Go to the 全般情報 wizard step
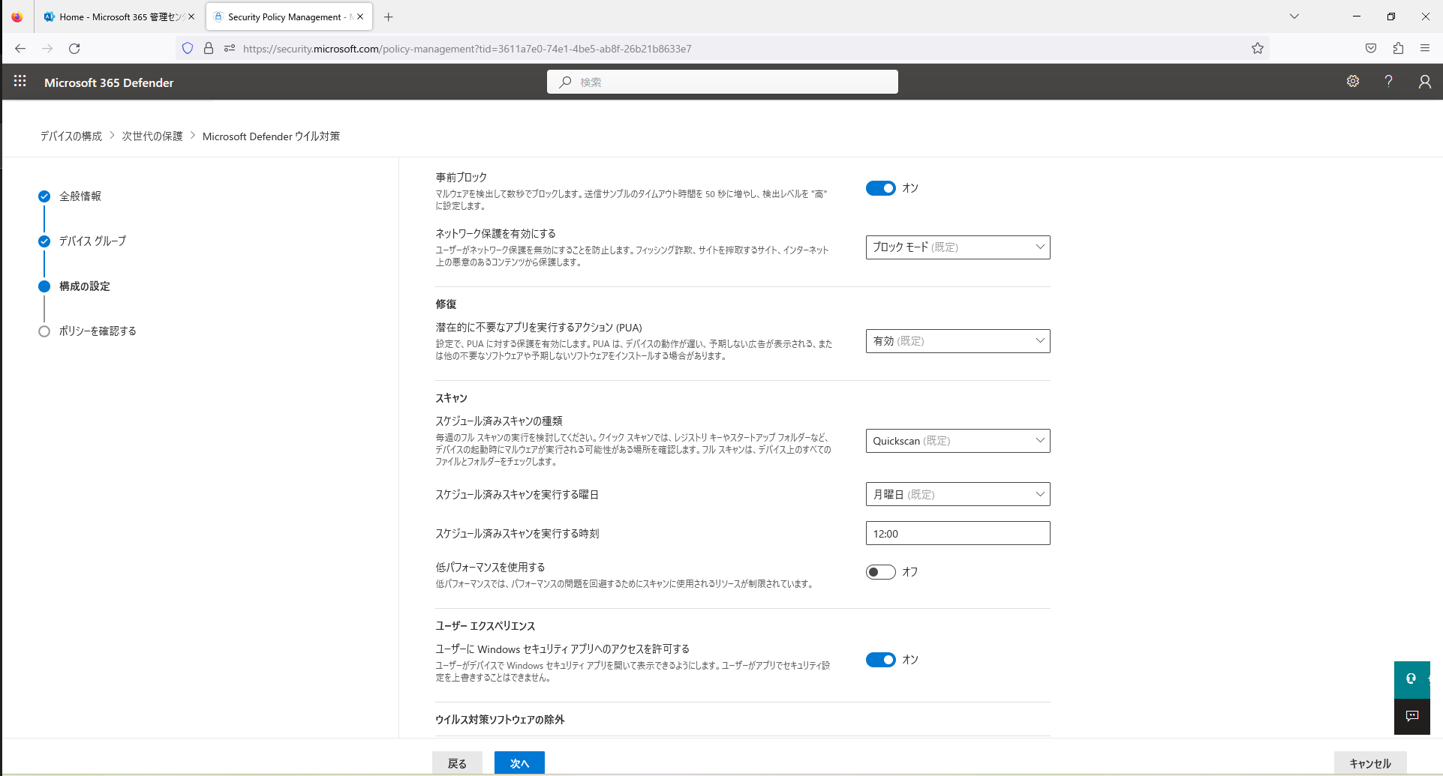 point(80,196)
